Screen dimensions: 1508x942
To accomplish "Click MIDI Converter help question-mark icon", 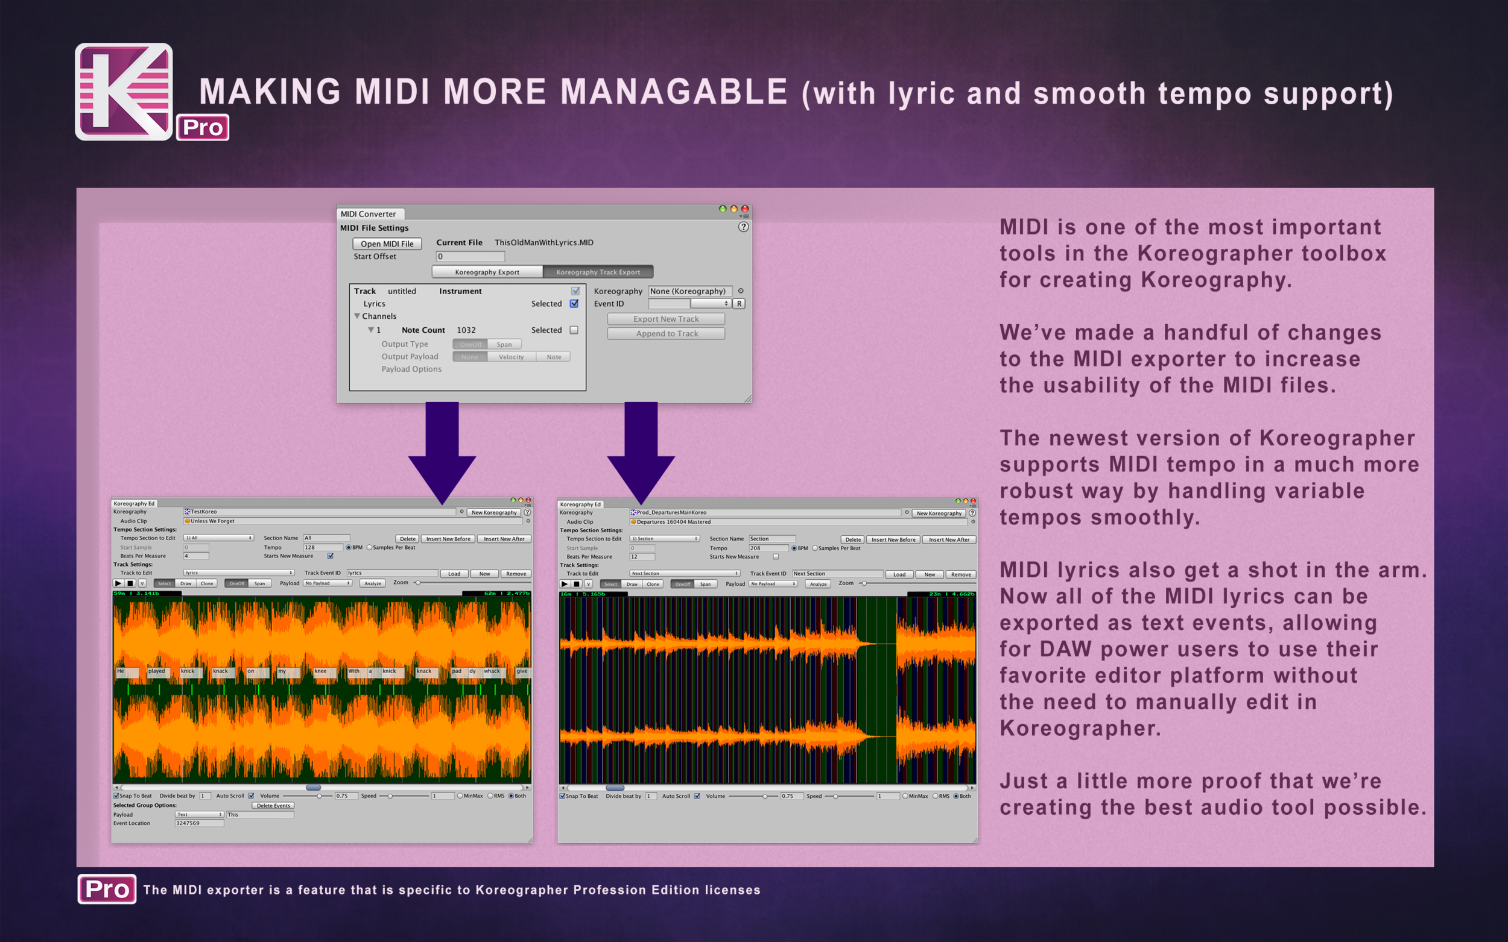I will (743, 227).
